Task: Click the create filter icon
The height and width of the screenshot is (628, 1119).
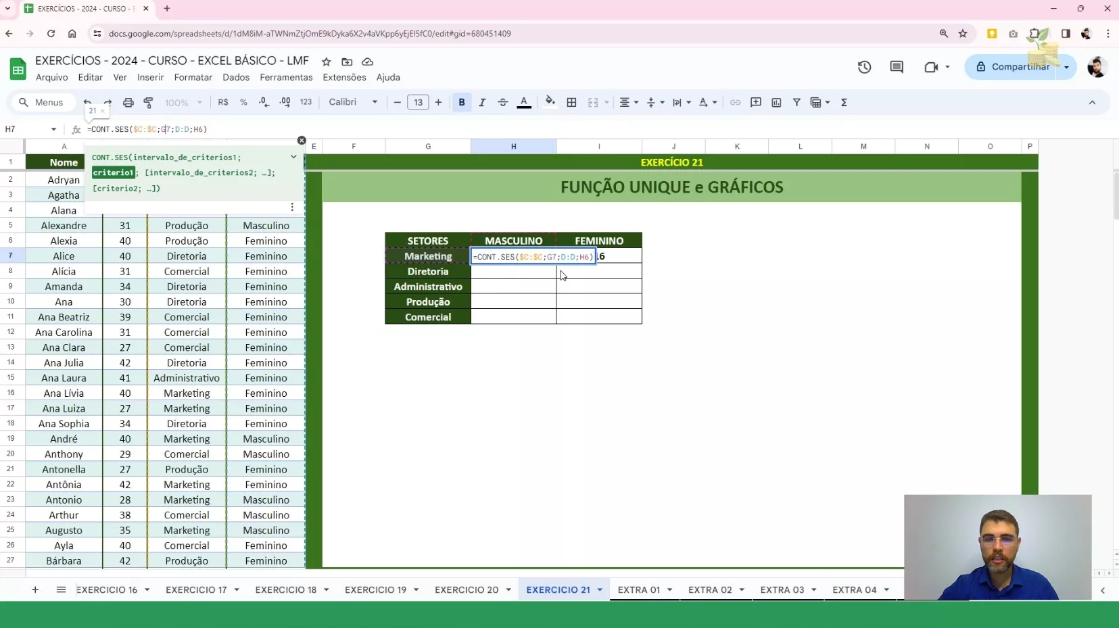Action: [x=796, y=103]
